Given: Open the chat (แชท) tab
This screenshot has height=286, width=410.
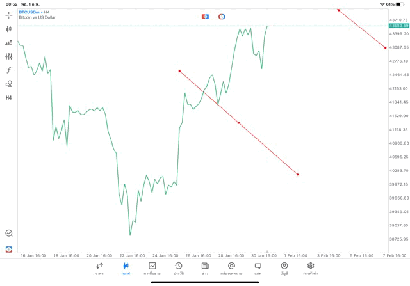Looking at the screenshot, I should 258,268.
